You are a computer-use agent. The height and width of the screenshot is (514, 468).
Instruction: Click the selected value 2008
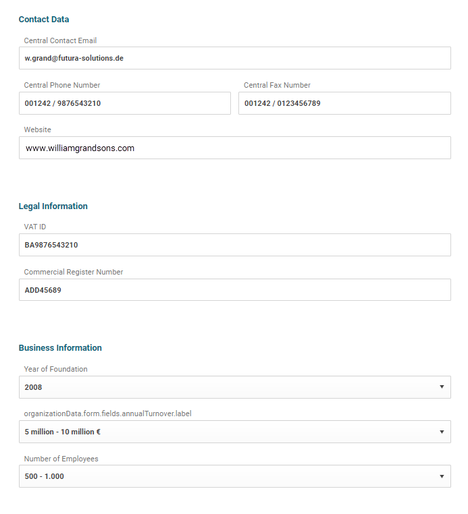pyautogui.click(x=34, y=387)
